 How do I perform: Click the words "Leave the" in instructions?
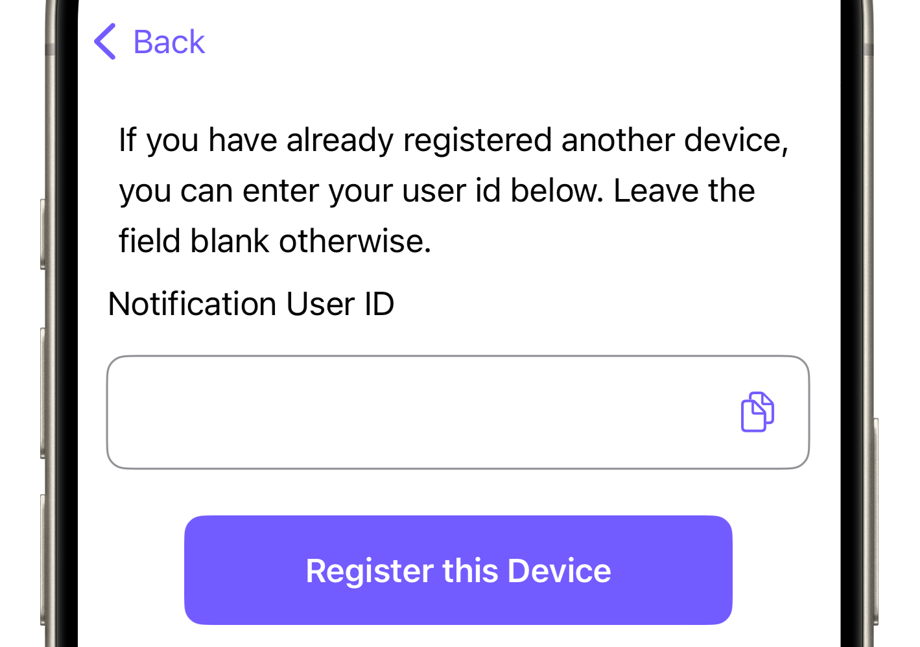pyautogui.click(x=684, y=191)
